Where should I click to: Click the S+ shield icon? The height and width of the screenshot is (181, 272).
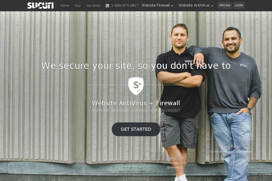coord(136,86)
